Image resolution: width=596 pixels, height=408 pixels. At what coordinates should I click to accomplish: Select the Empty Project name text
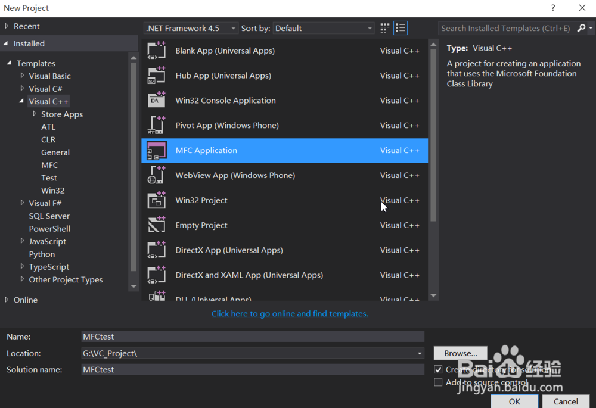[x=201, y=225]
